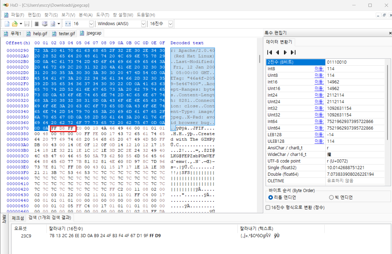Click the 이동 link for ULEB128
This screenshot has width=392, height=254.
(x=319, y=141)
